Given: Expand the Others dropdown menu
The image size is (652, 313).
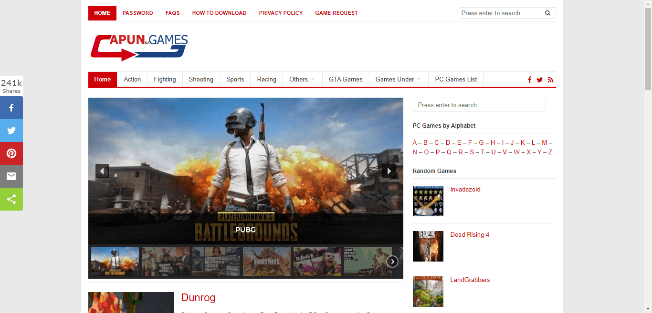Looking at the screenshot, I should click(302, 80).
